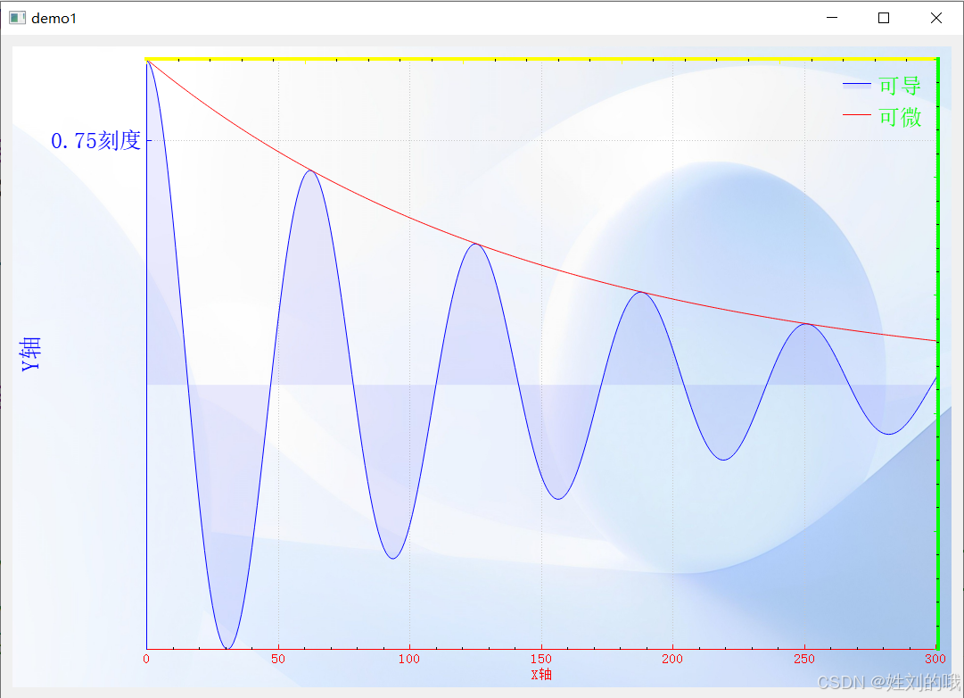Click the blue curve's second peak near x=60
Image resolution: width=964 pixels, height=698 pixels.
(x=311, y=170)
